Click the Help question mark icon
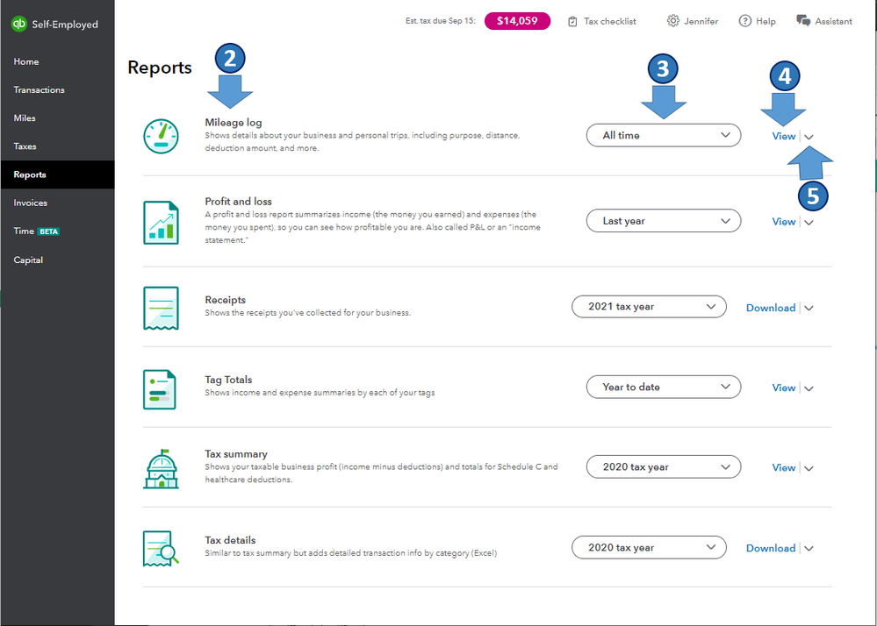This screenshot has width=877, height=626. tap(745, 21)
